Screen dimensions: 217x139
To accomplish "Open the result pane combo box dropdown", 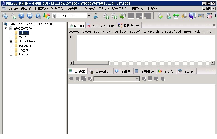I will pos(137,79).
